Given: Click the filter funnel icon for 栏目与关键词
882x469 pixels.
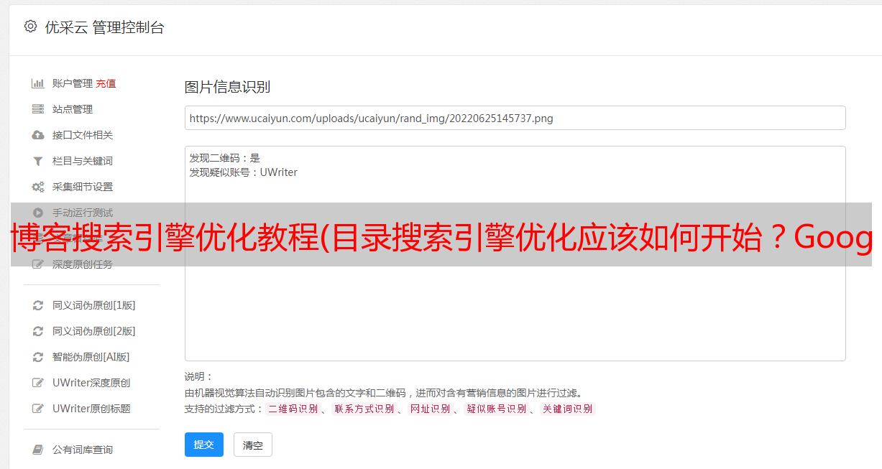Looking at the screenshot, I should click(38, 161).
